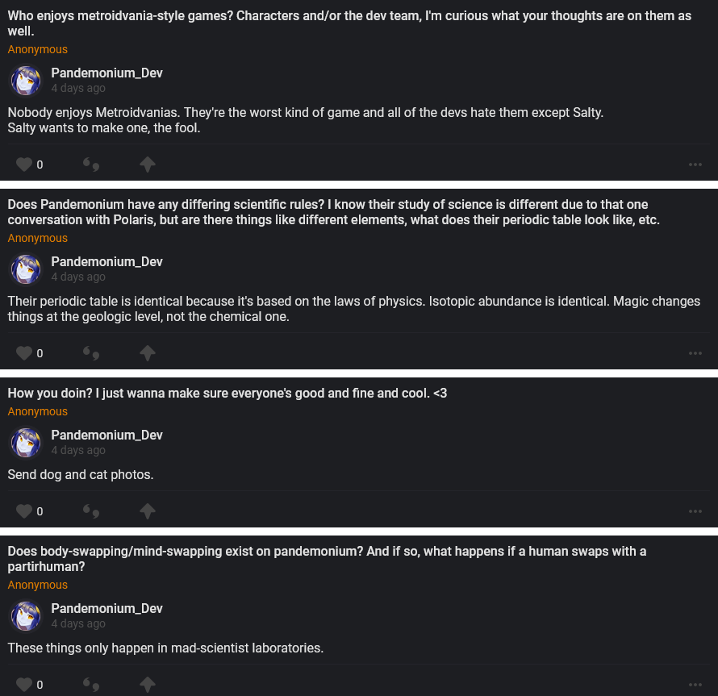Click the share arrow under the mad-scientist laboratories answer
Image resolution: width=718 pixels, height=696 pixels.
point(147,685)
